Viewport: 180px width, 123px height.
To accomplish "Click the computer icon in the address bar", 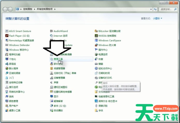I will [x=17, y=9].
